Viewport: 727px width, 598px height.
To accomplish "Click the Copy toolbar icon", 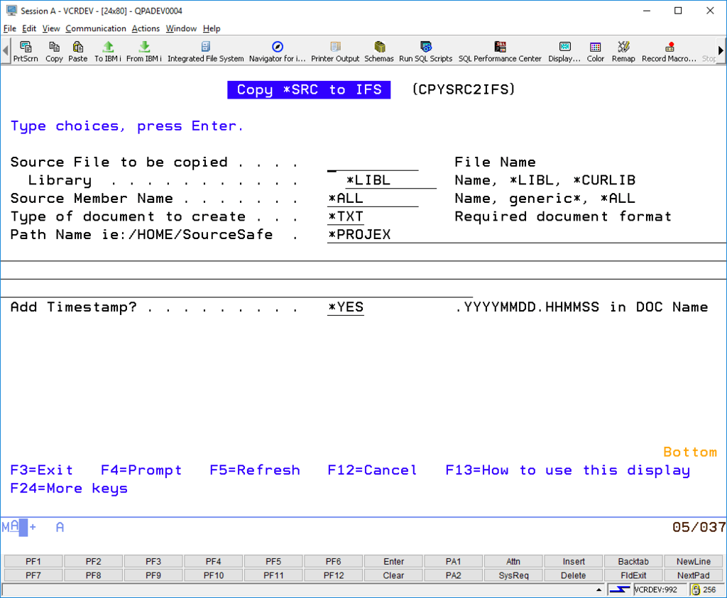I will point(54,51).
